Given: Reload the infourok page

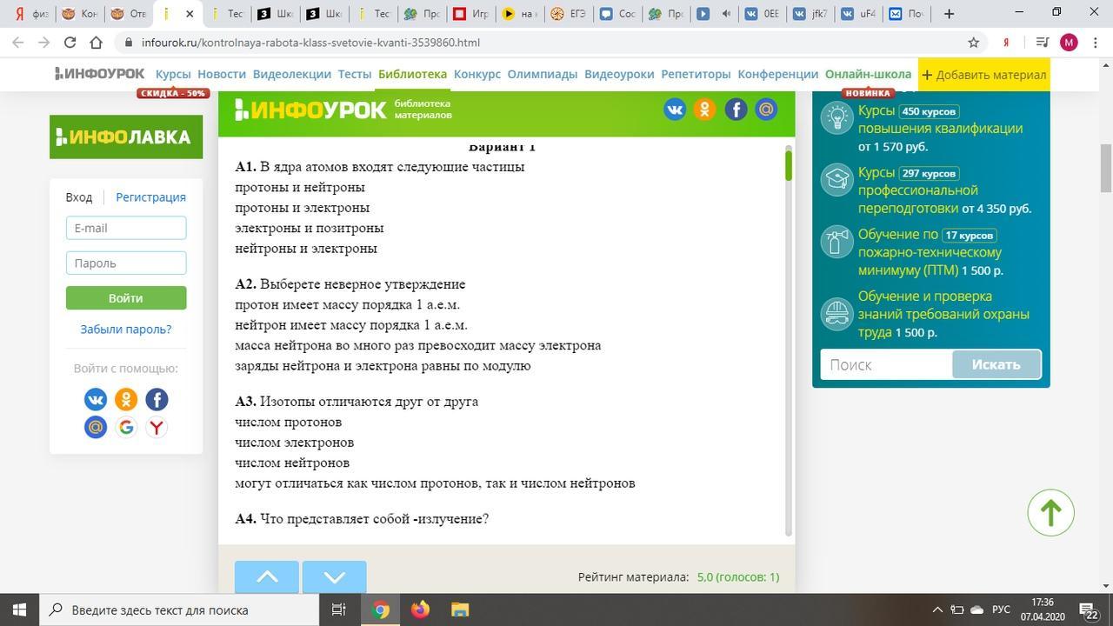Looking at the screenshot, I should coord(70,43).
